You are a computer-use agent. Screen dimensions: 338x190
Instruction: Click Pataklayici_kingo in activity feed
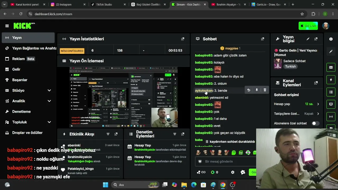pyautogui.click(x=81, y=169)
